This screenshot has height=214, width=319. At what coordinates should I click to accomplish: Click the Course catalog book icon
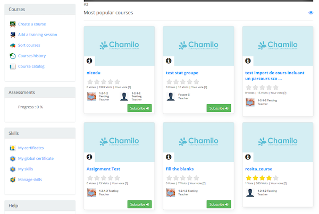pos(13,66)
